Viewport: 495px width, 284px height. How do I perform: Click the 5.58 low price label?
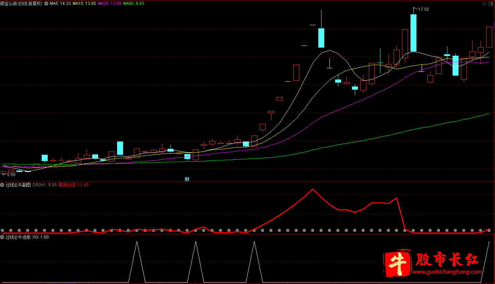click(11, 174)
